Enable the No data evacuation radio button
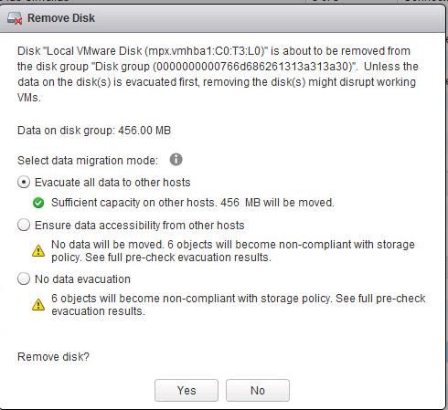Image resolution: width=448 pixels, height=410 pixels. click(24, 279)
